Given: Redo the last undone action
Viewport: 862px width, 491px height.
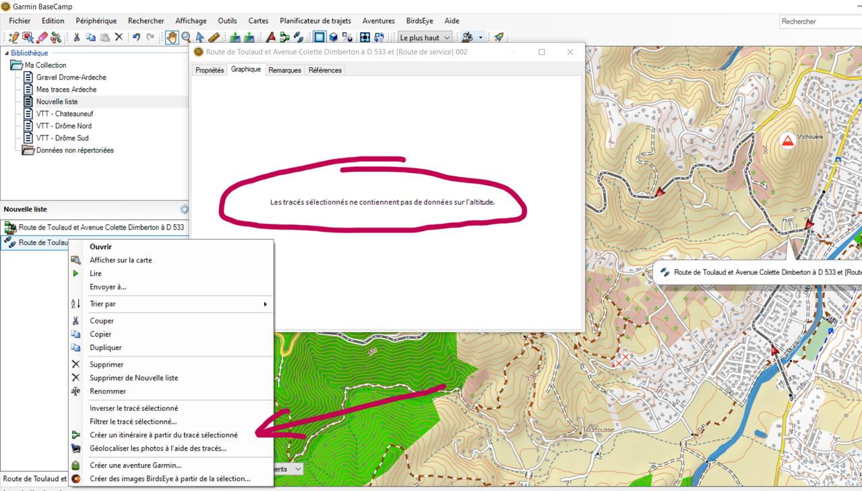Looking at the screenshot, I should pyautogui.click(x=150, y=38).
